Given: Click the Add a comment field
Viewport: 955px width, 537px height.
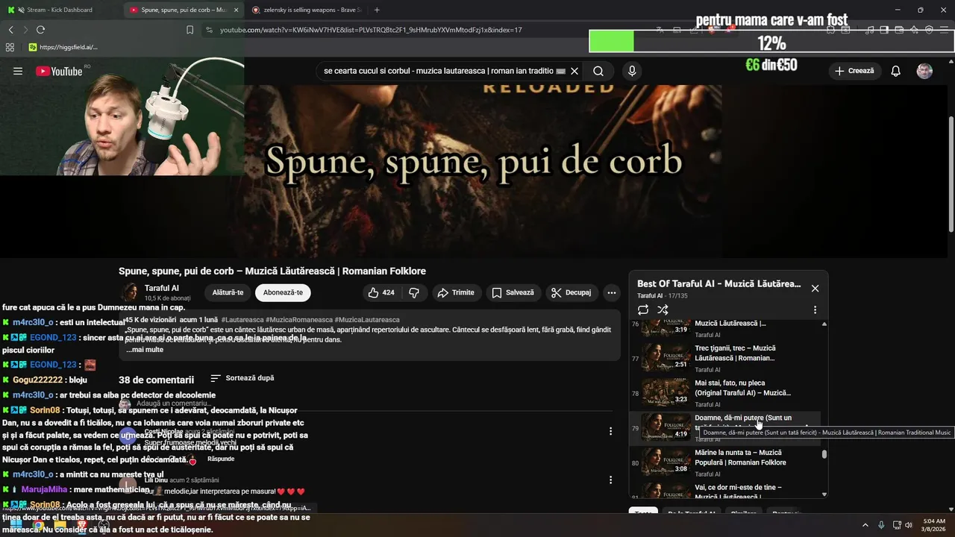Looking at the screenshot, I should (373, 403).
